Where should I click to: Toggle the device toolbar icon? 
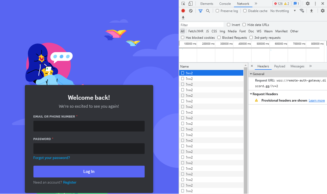pyautogui.click(x=191, y=4)
